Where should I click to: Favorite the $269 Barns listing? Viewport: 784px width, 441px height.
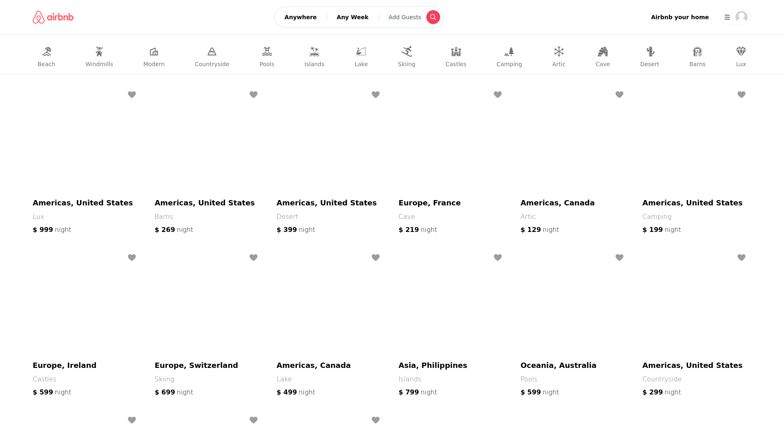click(x=254, y=95)
